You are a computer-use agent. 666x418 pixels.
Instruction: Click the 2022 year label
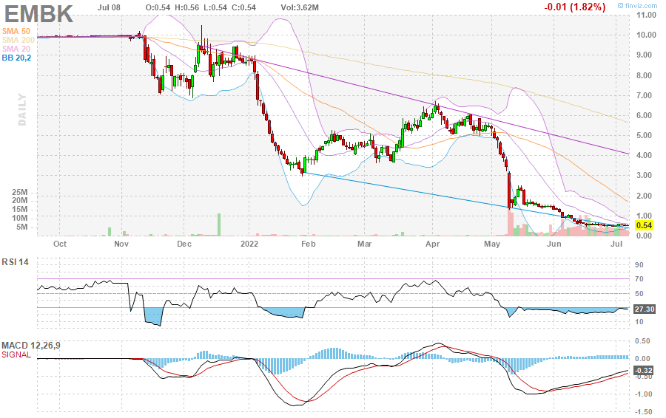coord(249,244)
